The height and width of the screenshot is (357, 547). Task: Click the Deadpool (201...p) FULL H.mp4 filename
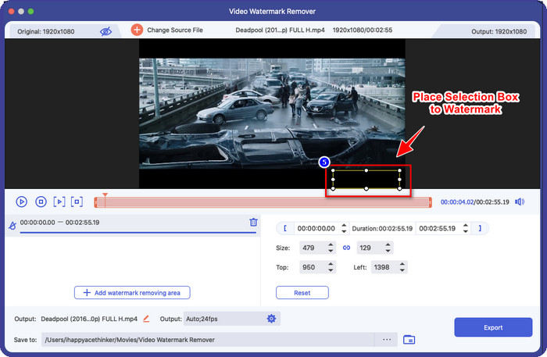(280, 30)
